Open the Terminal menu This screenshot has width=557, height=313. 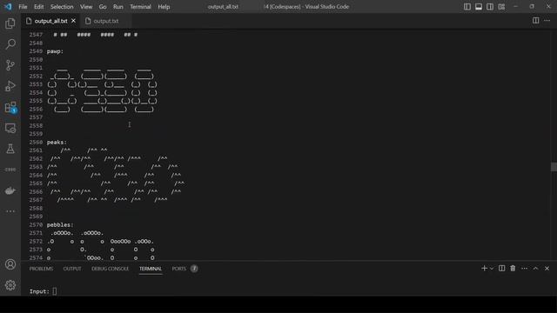[140, 7]
